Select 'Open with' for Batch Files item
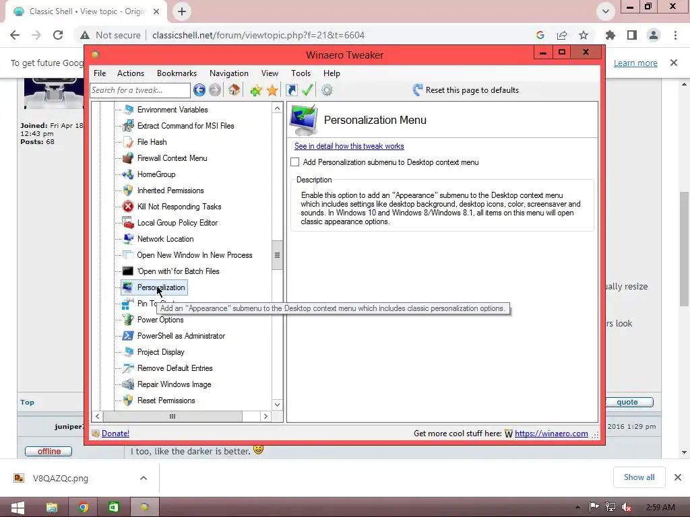The image size is (690, 517). [178, 271]
